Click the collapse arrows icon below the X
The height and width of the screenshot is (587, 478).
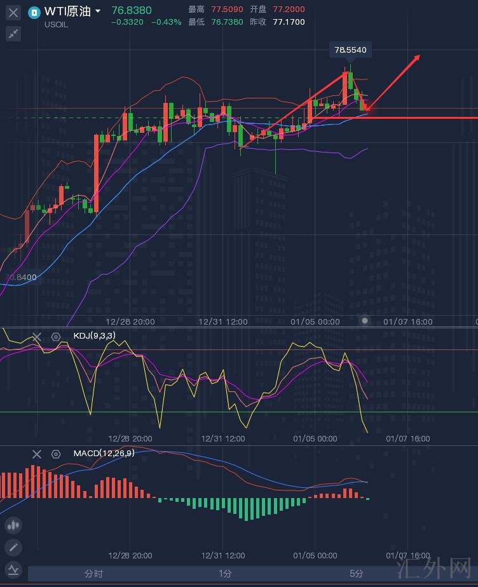pos(13,34)
